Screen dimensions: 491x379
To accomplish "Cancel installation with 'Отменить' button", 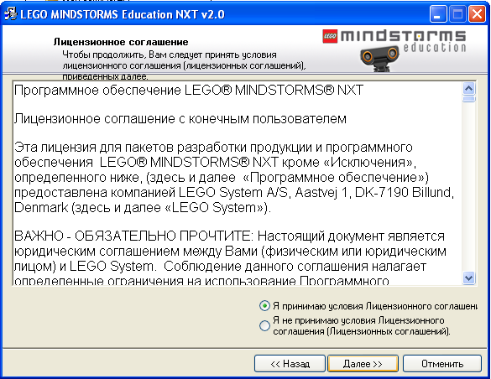I will [x=442, y=364].
